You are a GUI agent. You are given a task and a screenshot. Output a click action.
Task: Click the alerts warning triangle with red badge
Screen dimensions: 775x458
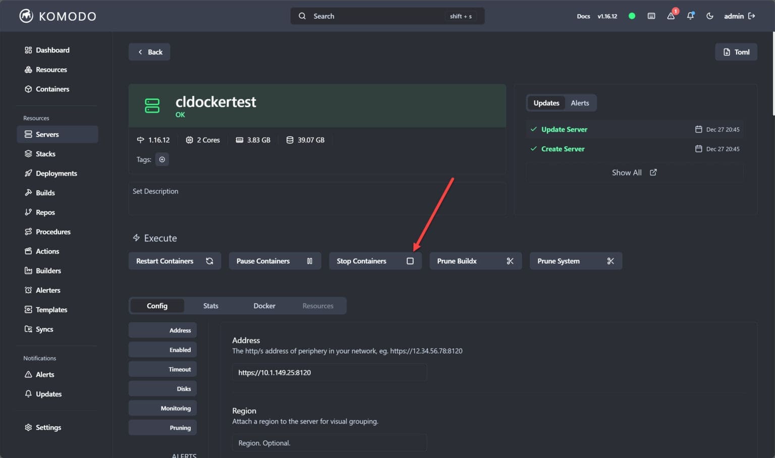point(671,16)
